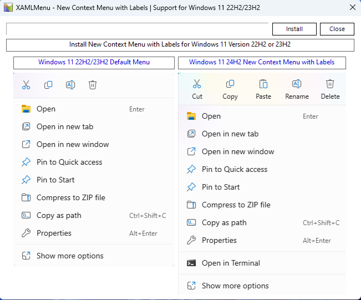This screenshot has height=300, width=361.
Task: Select Pin to Quick access in the 24H2 menu
Action: (x=263, y=169)
